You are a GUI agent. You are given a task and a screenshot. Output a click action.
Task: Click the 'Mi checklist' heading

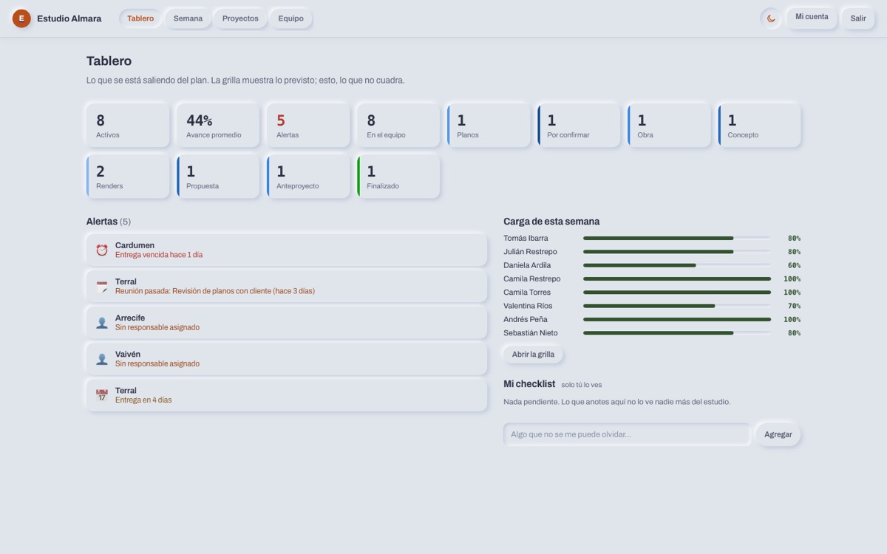pyautogui.click(x=529, y=384)
